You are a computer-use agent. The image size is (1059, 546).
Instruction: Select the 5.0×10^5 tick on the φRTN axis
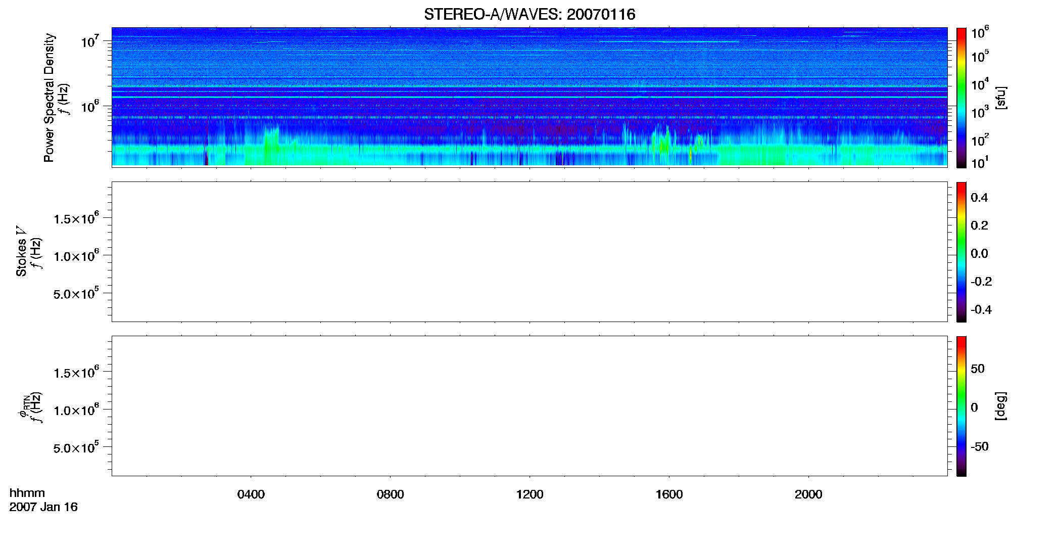tap(76, 447)
